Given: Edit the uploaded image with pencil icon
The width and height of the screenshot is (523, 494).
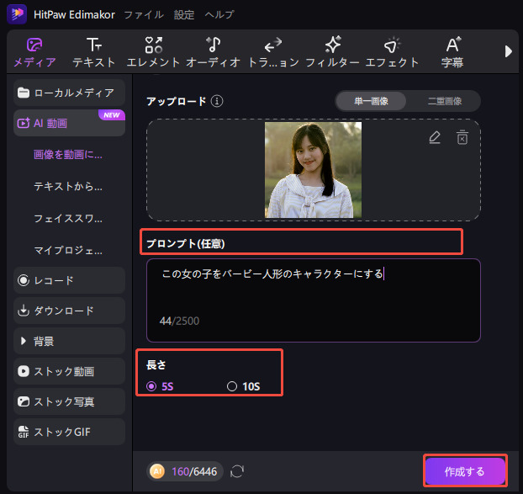Looking at the screenshot, I should 435,137.
